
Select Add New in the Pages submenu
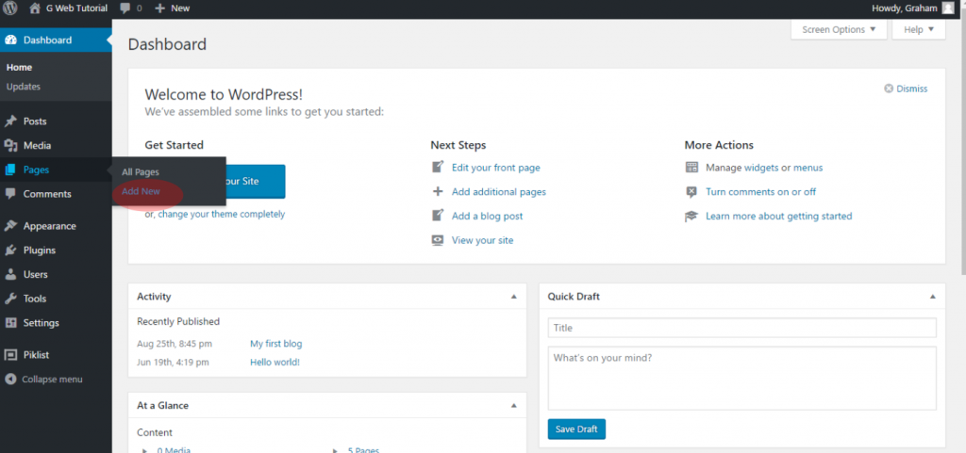pos(141,191)
